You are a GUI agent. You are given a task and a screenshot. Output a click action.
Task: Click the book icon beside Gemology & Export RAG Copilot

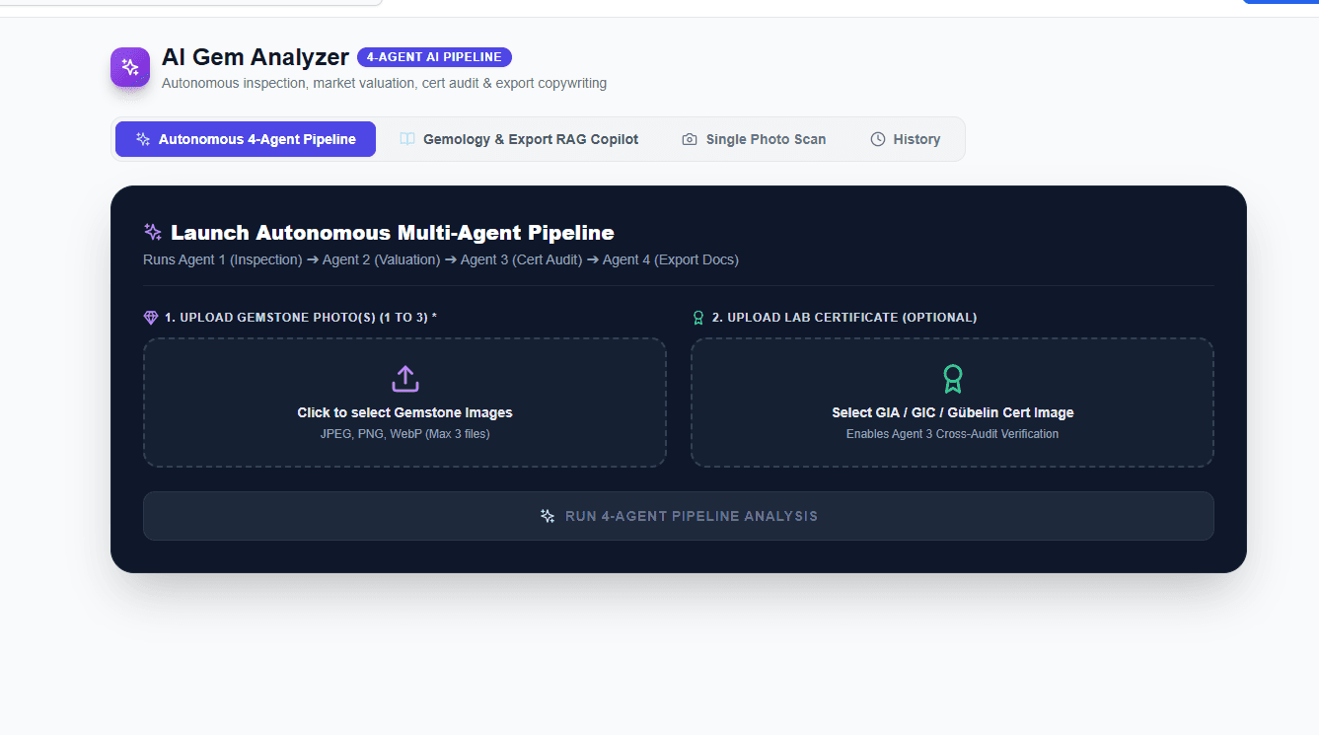407,139
